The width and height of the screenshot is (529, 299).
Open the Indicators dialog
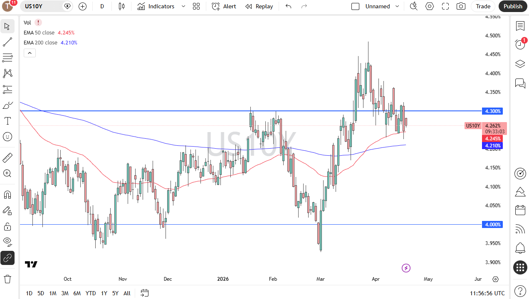(x=156, y=6)
